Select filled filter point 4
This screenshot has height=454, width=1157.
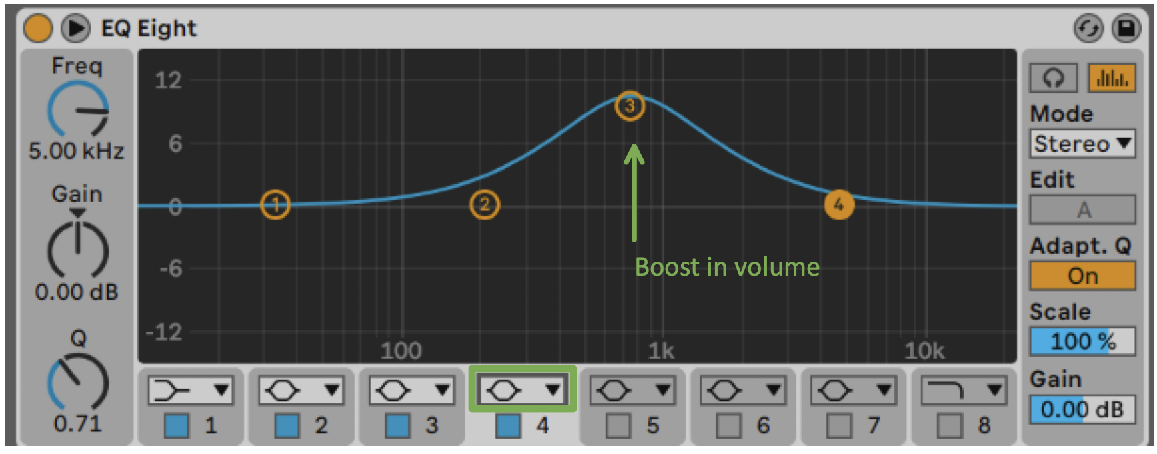coord(839,204)
